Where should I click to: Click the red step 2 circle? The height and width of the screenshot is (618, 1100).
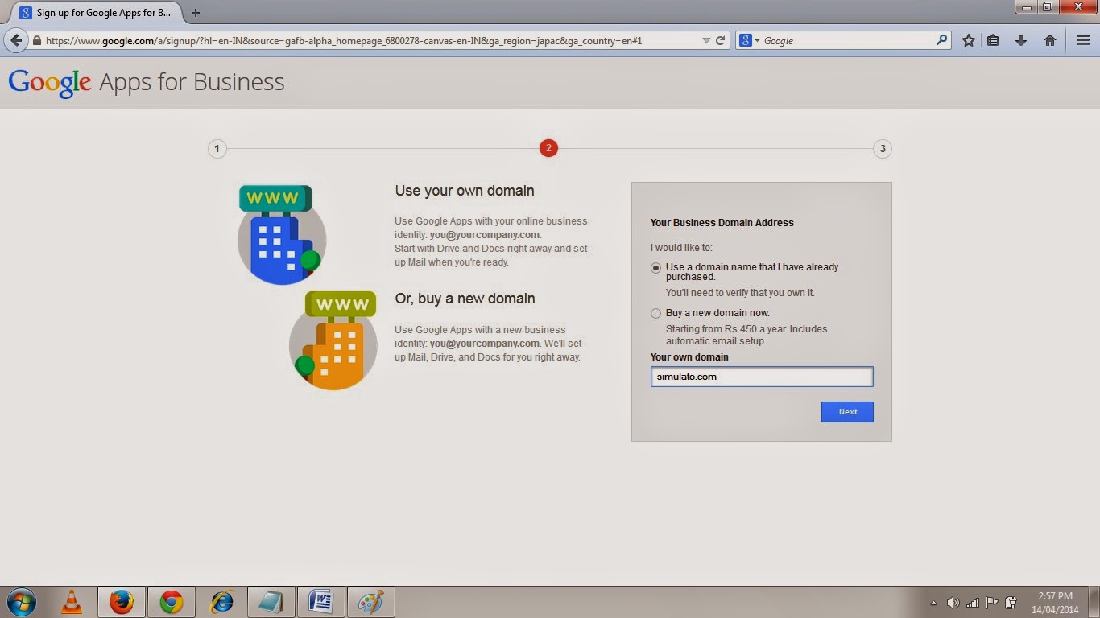(x=548, y=148)
